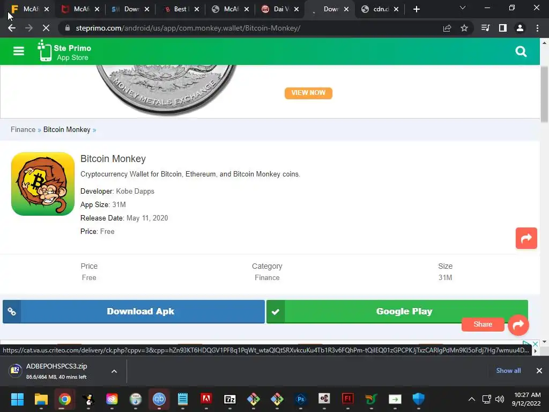Open qBittorrent from taskbar
Image resolution: width=549 pixels, height=412 pixels.
click(159, 399)
